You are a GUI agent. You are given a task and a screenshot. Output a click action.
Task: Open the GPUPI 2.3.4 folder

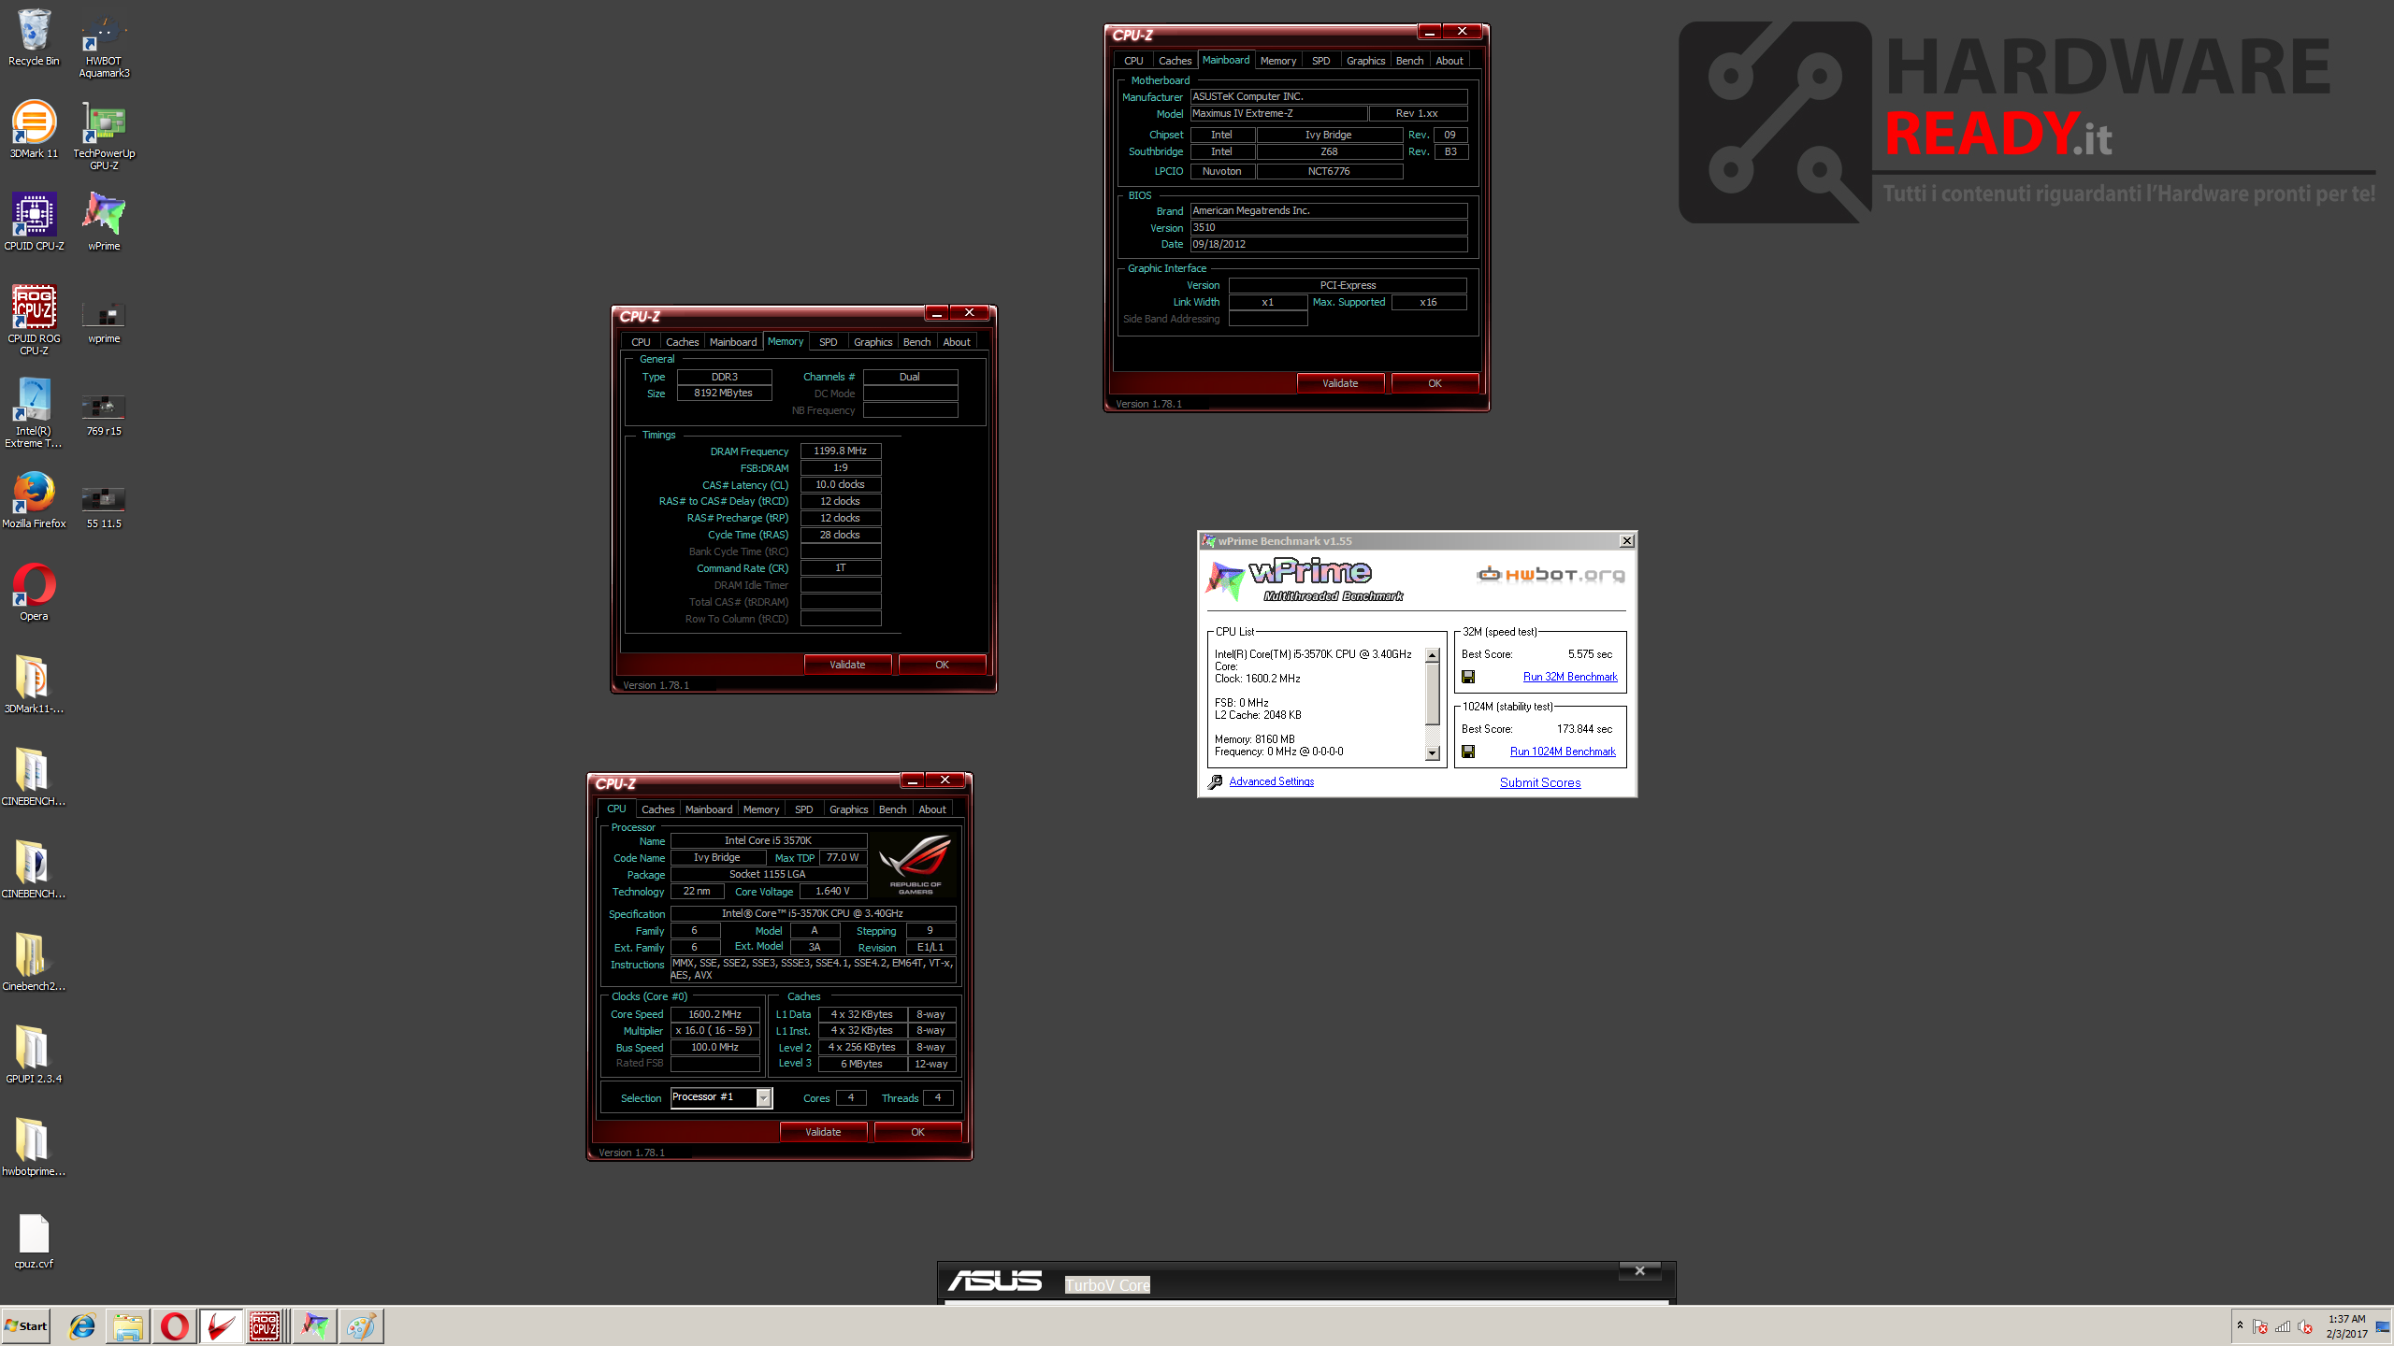pos(34,1055)
